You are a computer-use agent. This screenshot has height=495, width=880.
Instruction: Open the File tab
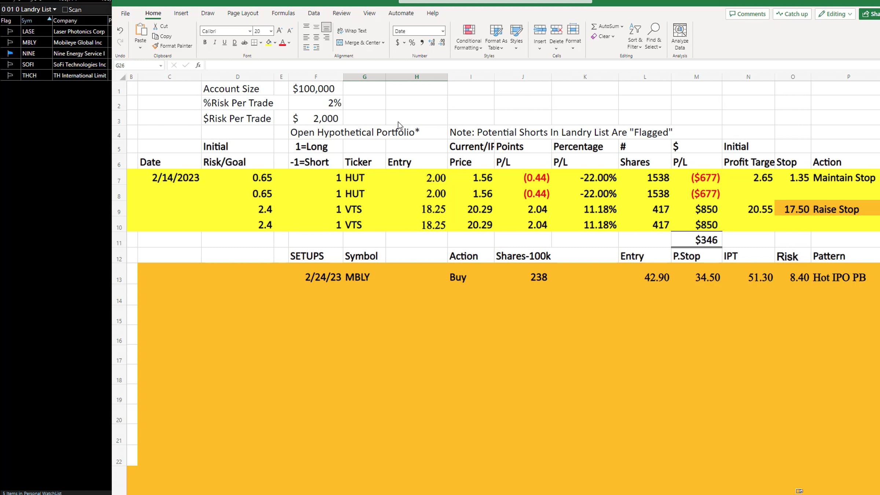pyautogui.click(x=125, y=14)
